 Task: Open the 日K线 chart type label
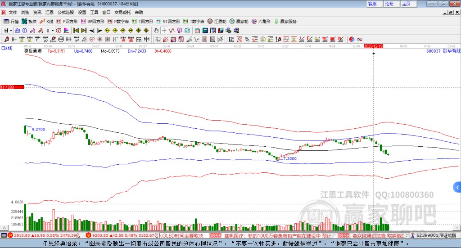pos(6,48)
